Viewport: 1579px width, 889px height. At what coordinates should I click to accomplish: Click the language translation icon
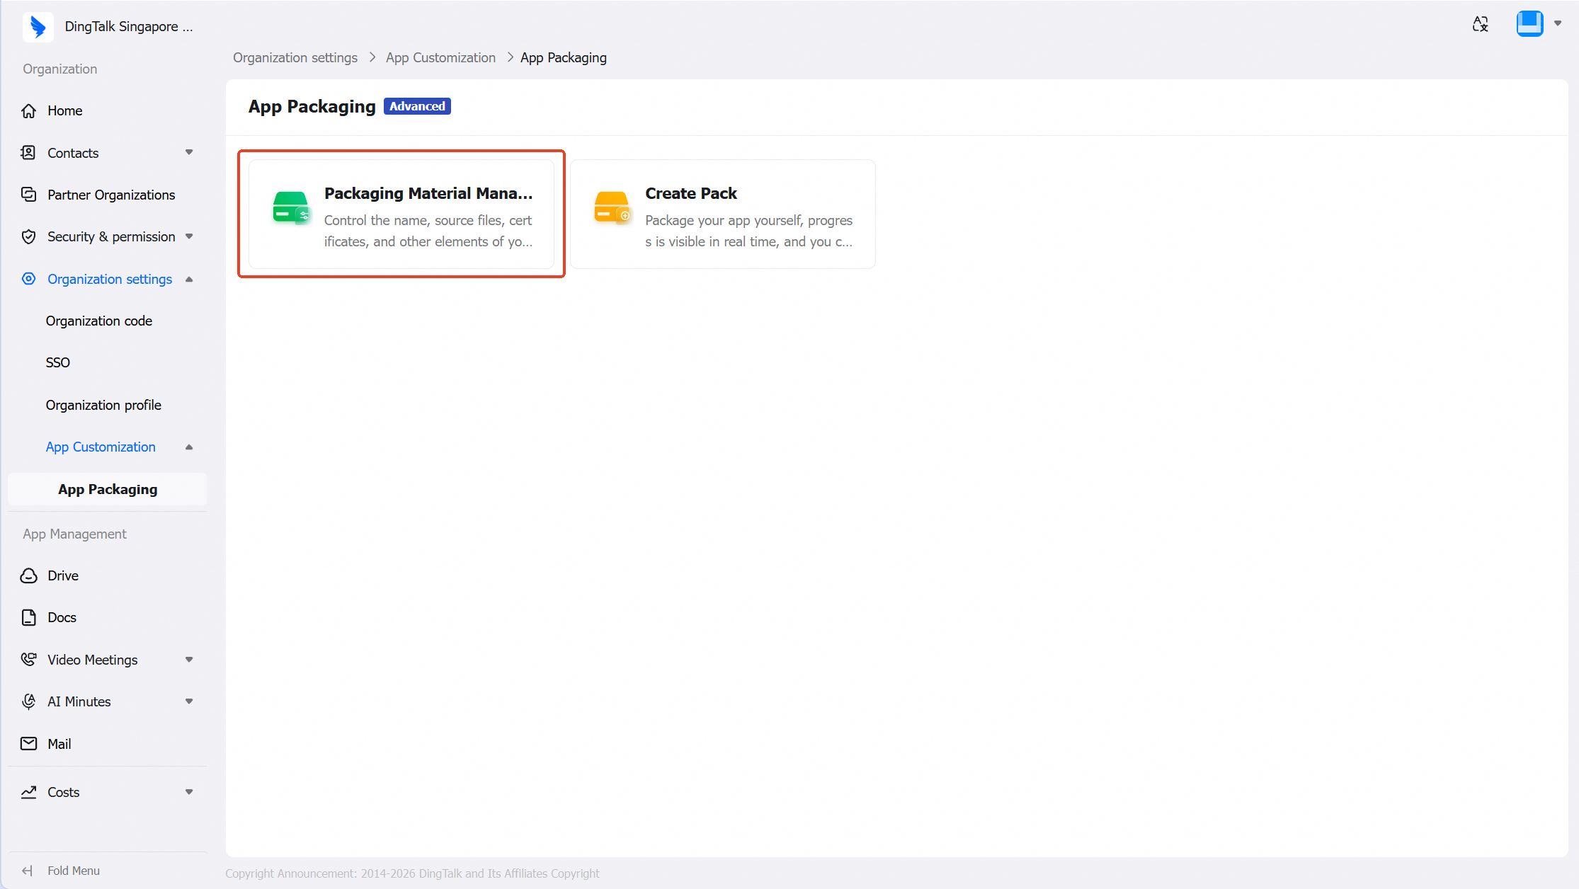(x=1480, y=24)
